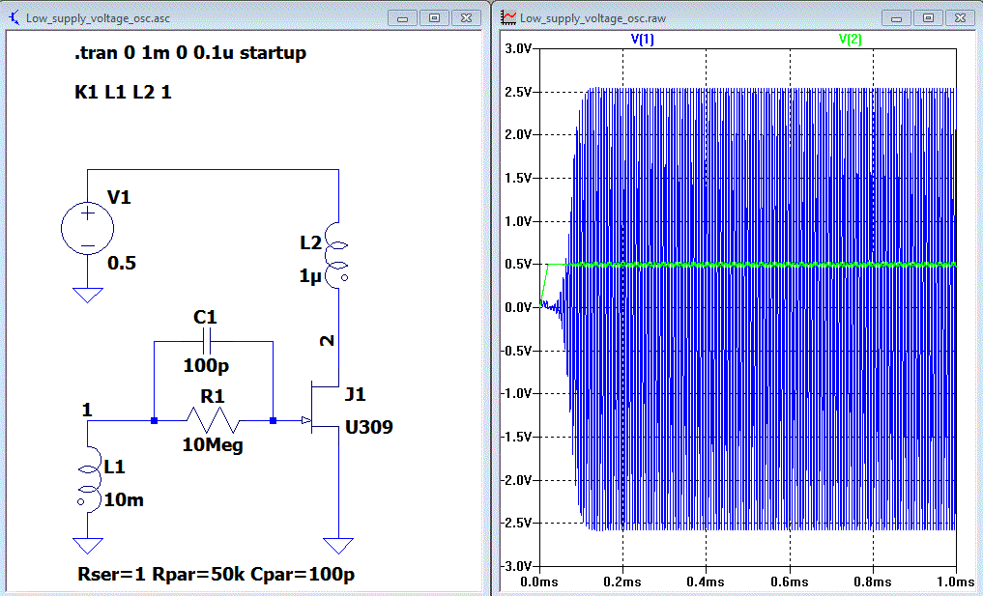Click the 0.0V vertical axis label
Viewport: 983px width, 596px height.
pos(518,308)
